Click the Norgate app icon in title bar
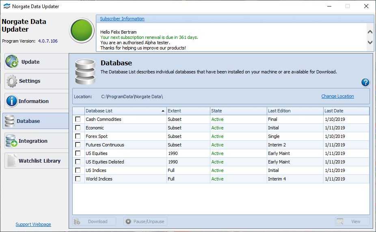Screen dimensions: 376x232 pos(6,6)
